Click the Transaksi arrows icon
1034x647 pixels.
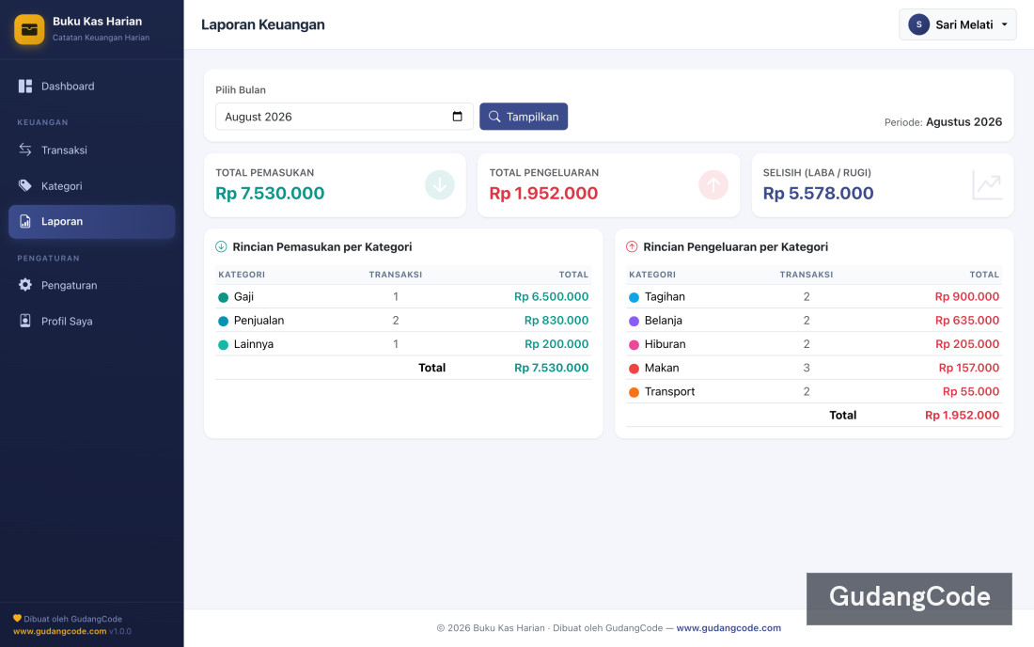(x=25, y=150)
